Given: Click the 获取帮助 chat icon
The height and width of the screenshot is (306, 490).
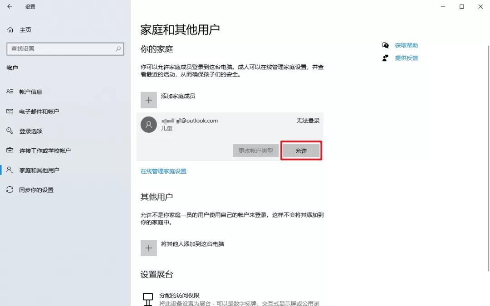Looking at the screenshot, I should (x=385, y=45).
